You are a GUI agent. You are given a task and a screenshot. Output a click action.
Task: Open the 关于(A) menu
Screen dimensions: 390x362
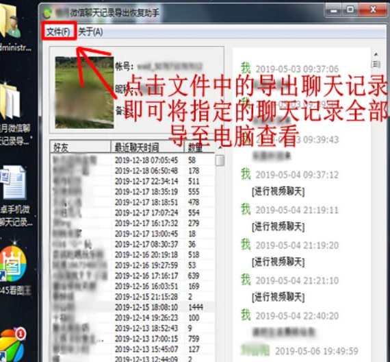tap(90, 32)
